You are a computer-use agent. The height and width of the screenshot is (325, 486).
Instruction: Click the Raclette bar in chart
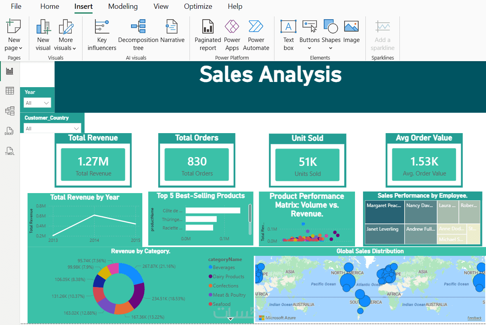pos(199,227)
